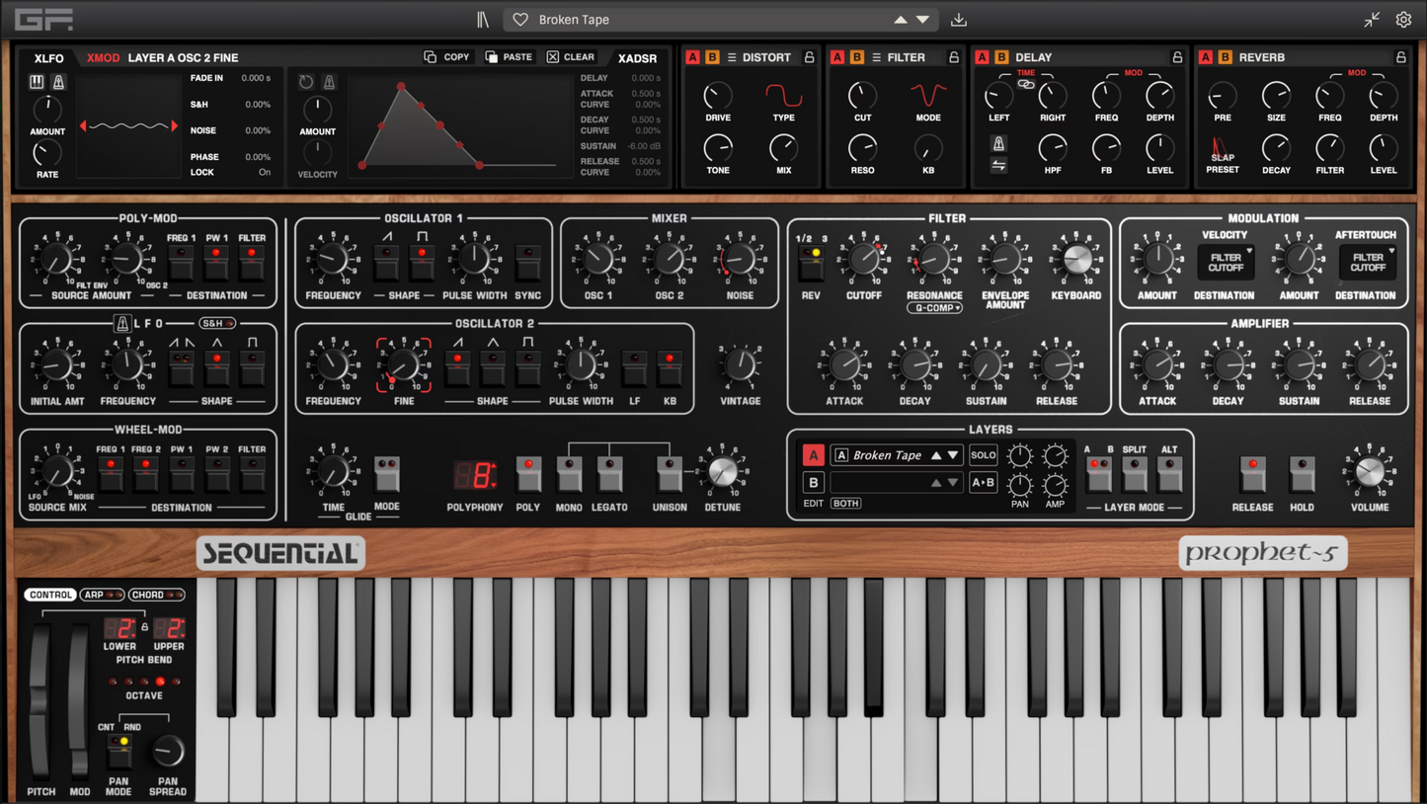Open the ARP tab

pyautogui.click(x=102, y=595)
